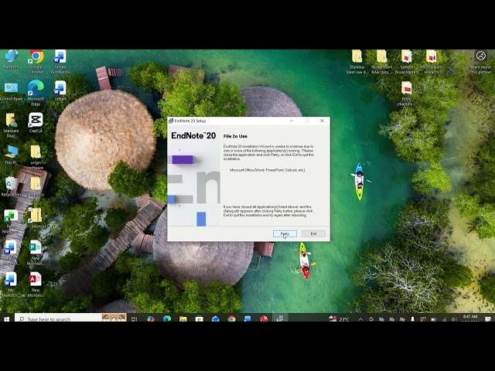
Task: Open the volume control in system tray
Action: tap(454, 319)
